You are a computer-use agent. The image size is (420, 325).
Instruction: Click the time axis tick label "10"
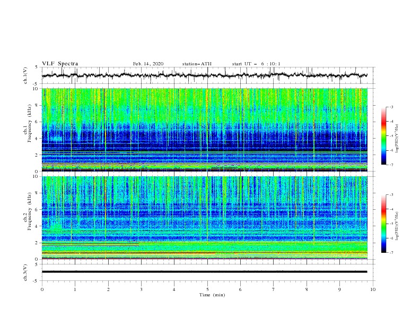point(373,289)
